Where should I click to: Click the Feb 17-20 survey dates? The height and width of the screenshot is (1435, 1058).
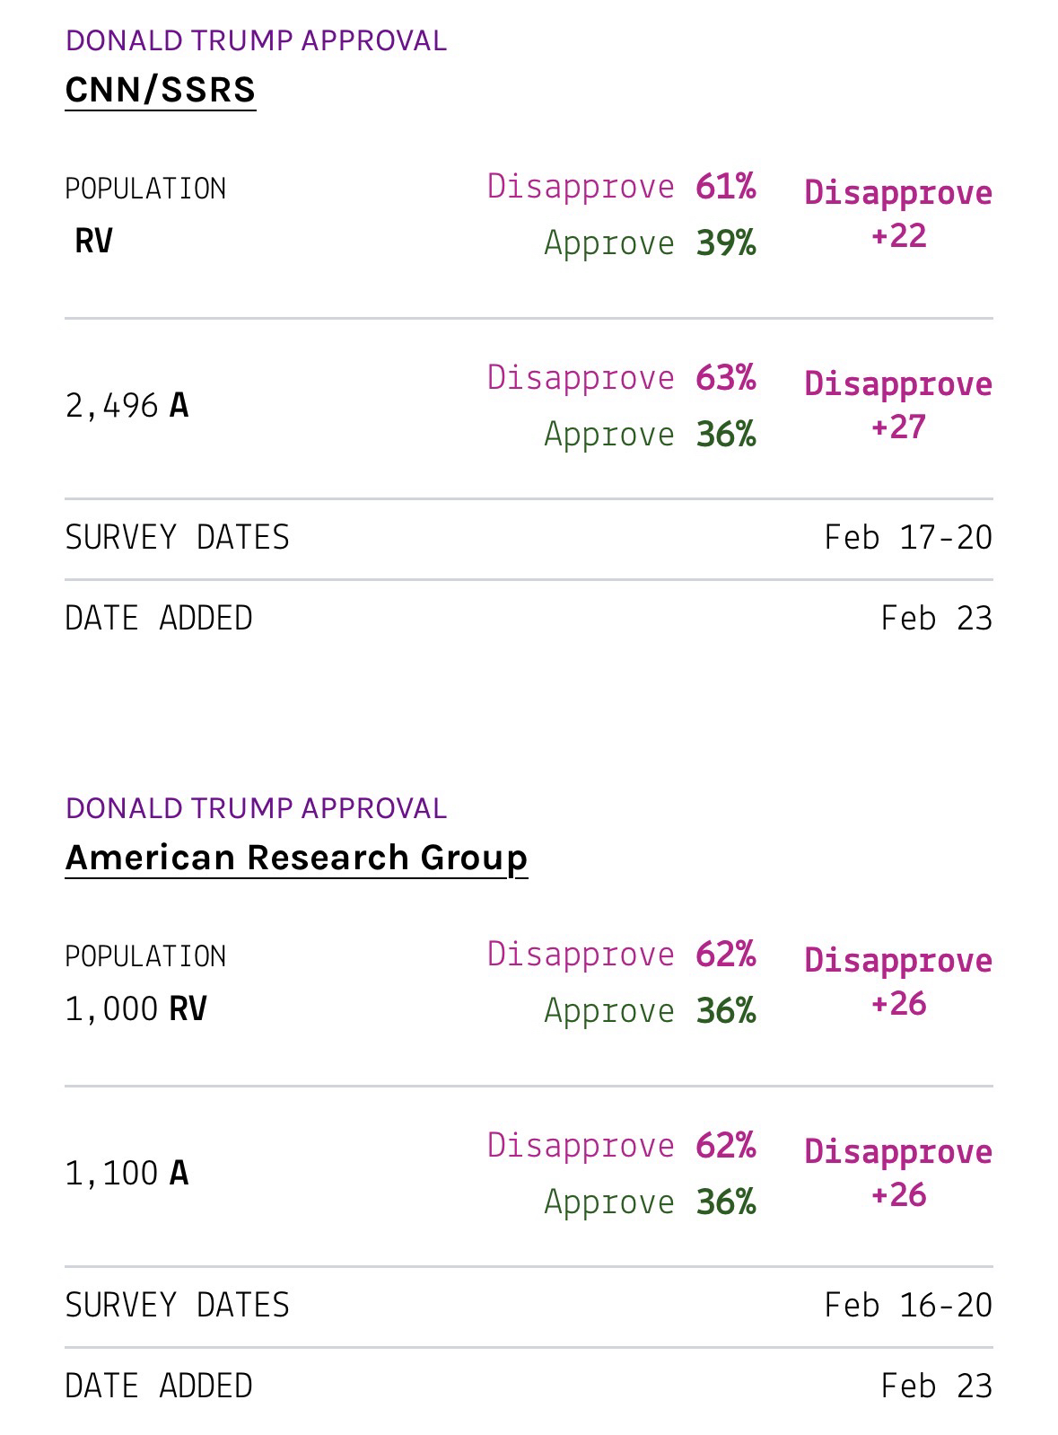(908, 538)
